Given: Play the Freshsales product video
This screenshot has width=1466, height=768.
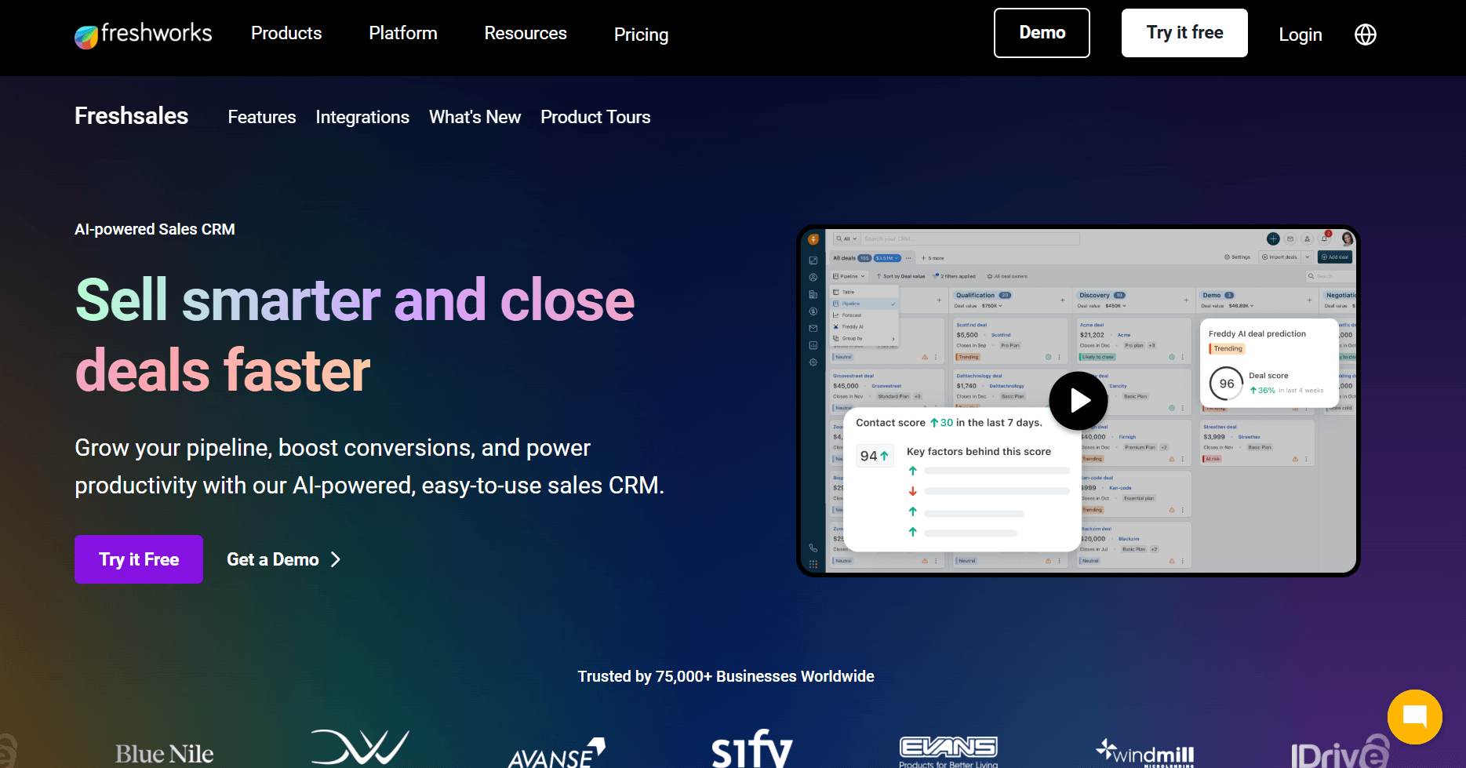Looking at the screenshot, I should 1079,401.
